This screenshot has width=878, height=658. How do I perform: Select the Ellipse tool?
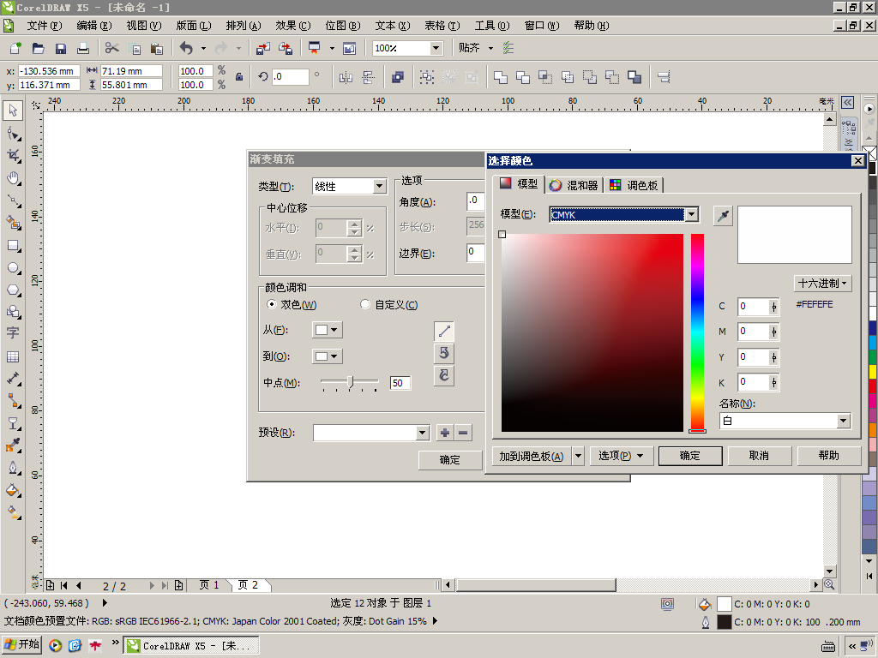click(x=13, y=268)
